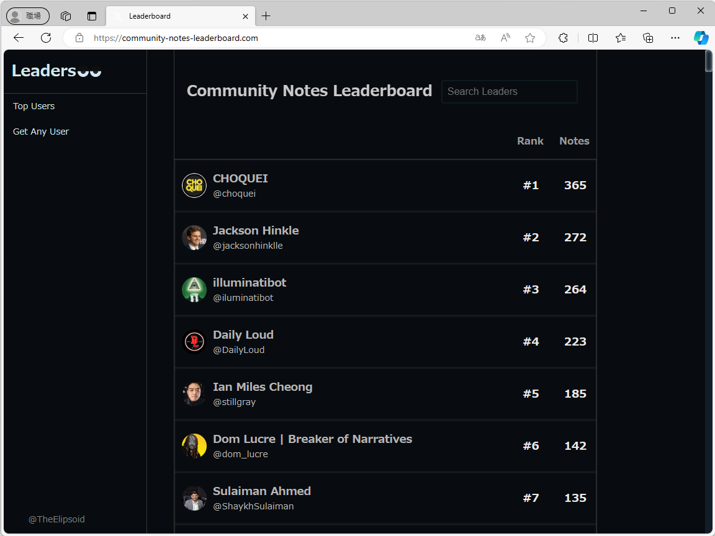Click the Jackson Hinkle avatar
This screenshot has height=536, width=715.
pos(194,238)
